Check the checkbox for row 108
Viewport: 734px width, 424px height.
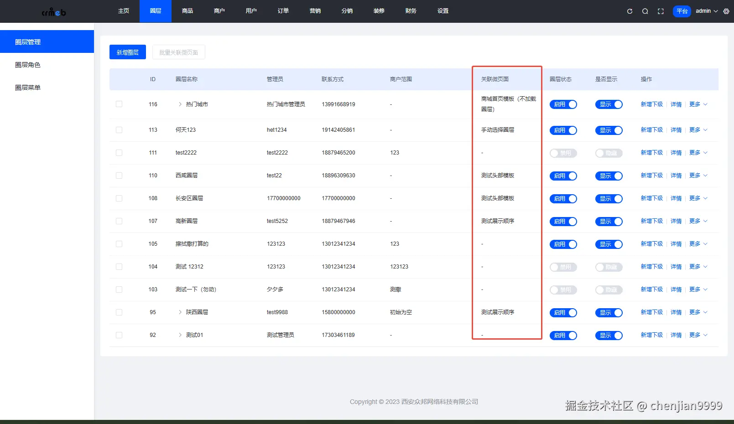coord(119,198)
